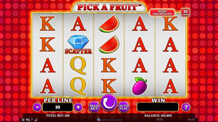The height and width of the screenshot is (122, 218).
Task: Toggle the sound speaker icon
Action: 28,120
